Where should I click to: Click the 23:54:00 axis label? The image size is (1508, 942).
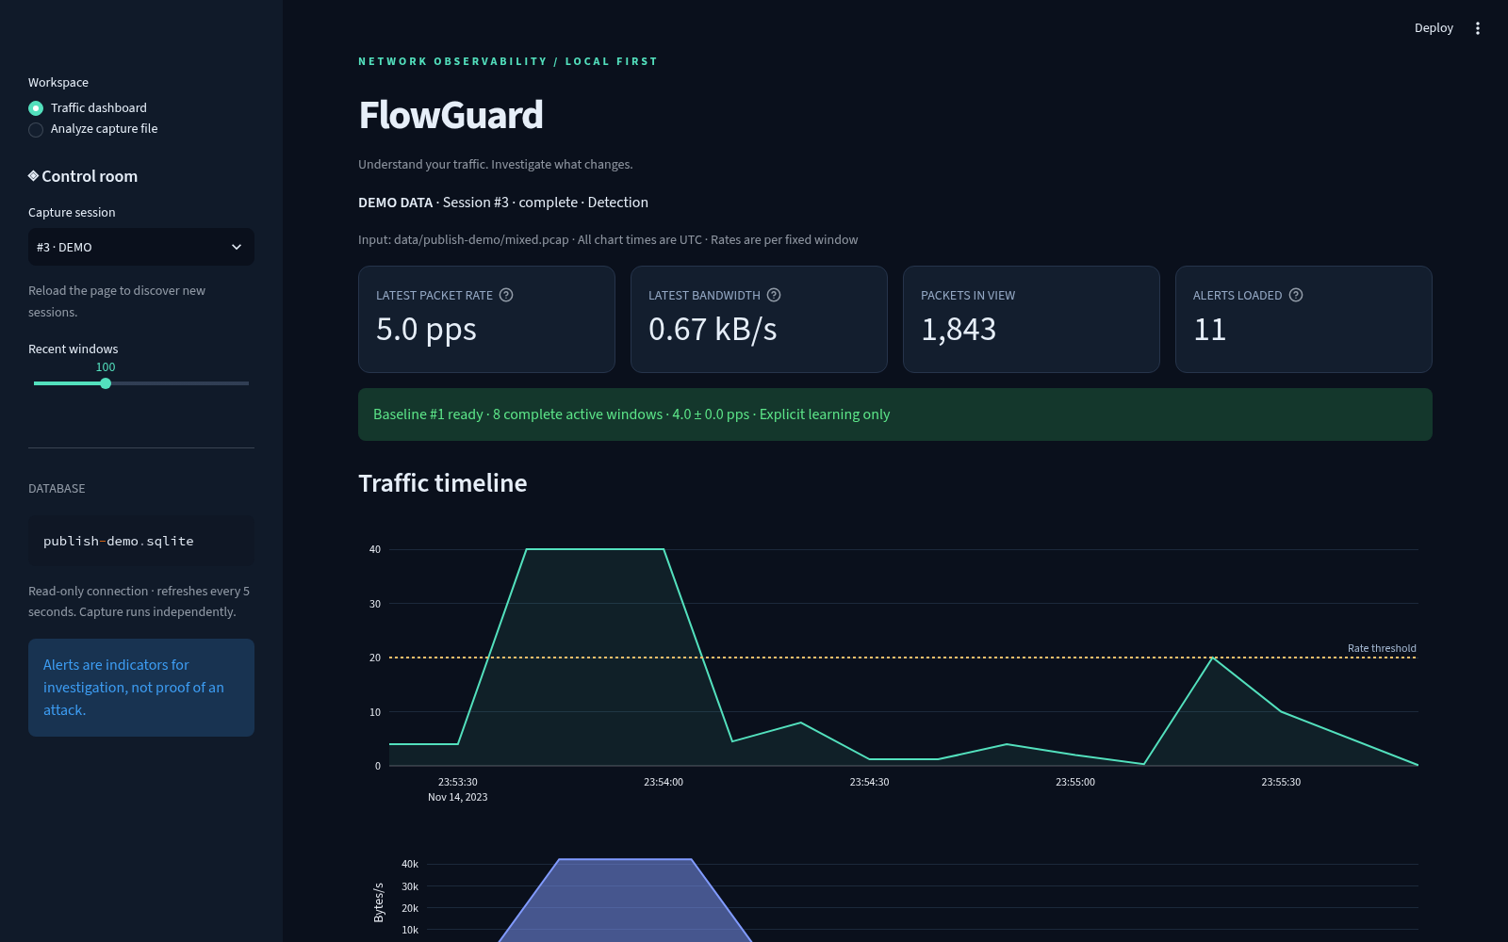664,782
